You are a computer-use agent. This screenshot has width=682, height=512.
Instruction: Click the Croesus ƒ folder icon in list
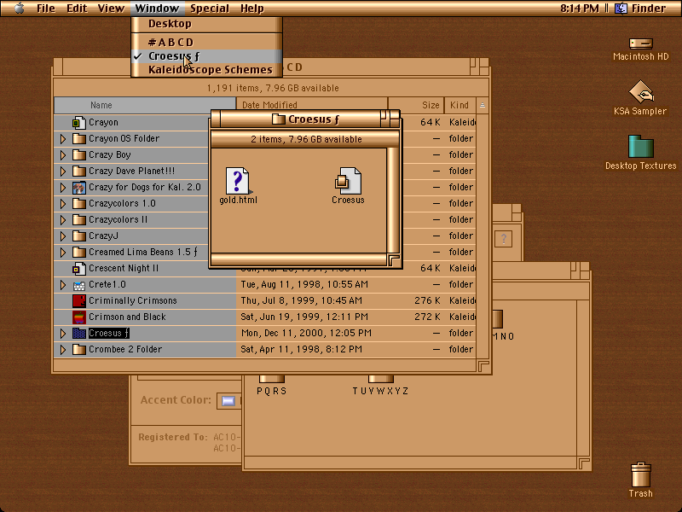pyautogui.click(x=78, y=334)
